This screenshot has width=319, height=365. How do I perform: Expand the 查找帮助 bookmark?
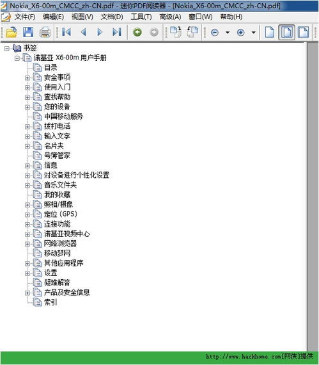click(x=27, y=97)
